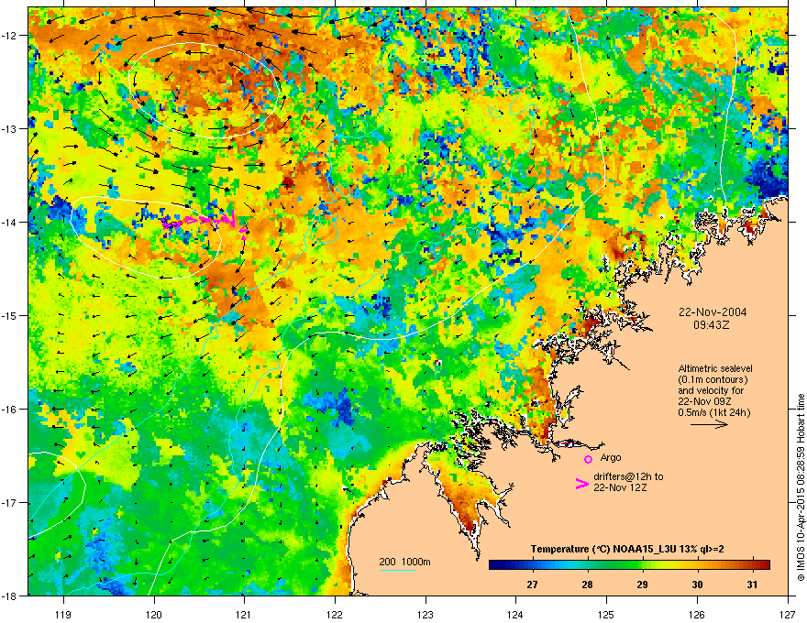Click the '200 1000m' depth label
This screenshot has width=807, height=623.
404,562
